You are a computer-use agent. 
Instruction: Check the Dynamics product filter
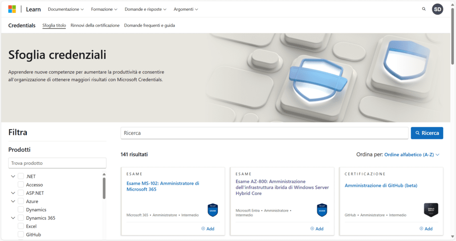click(21, 209)
